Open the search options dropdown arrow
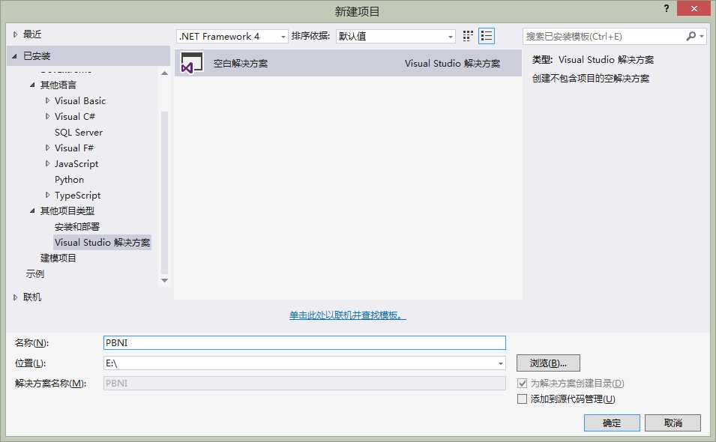The width and height of the screenshot is (716, 442). 702,36
